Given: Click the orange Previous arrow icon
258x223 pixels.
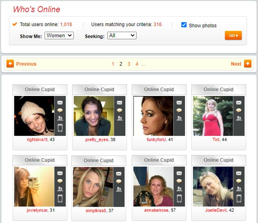Looking at the screenshot, I should [10, 64].
